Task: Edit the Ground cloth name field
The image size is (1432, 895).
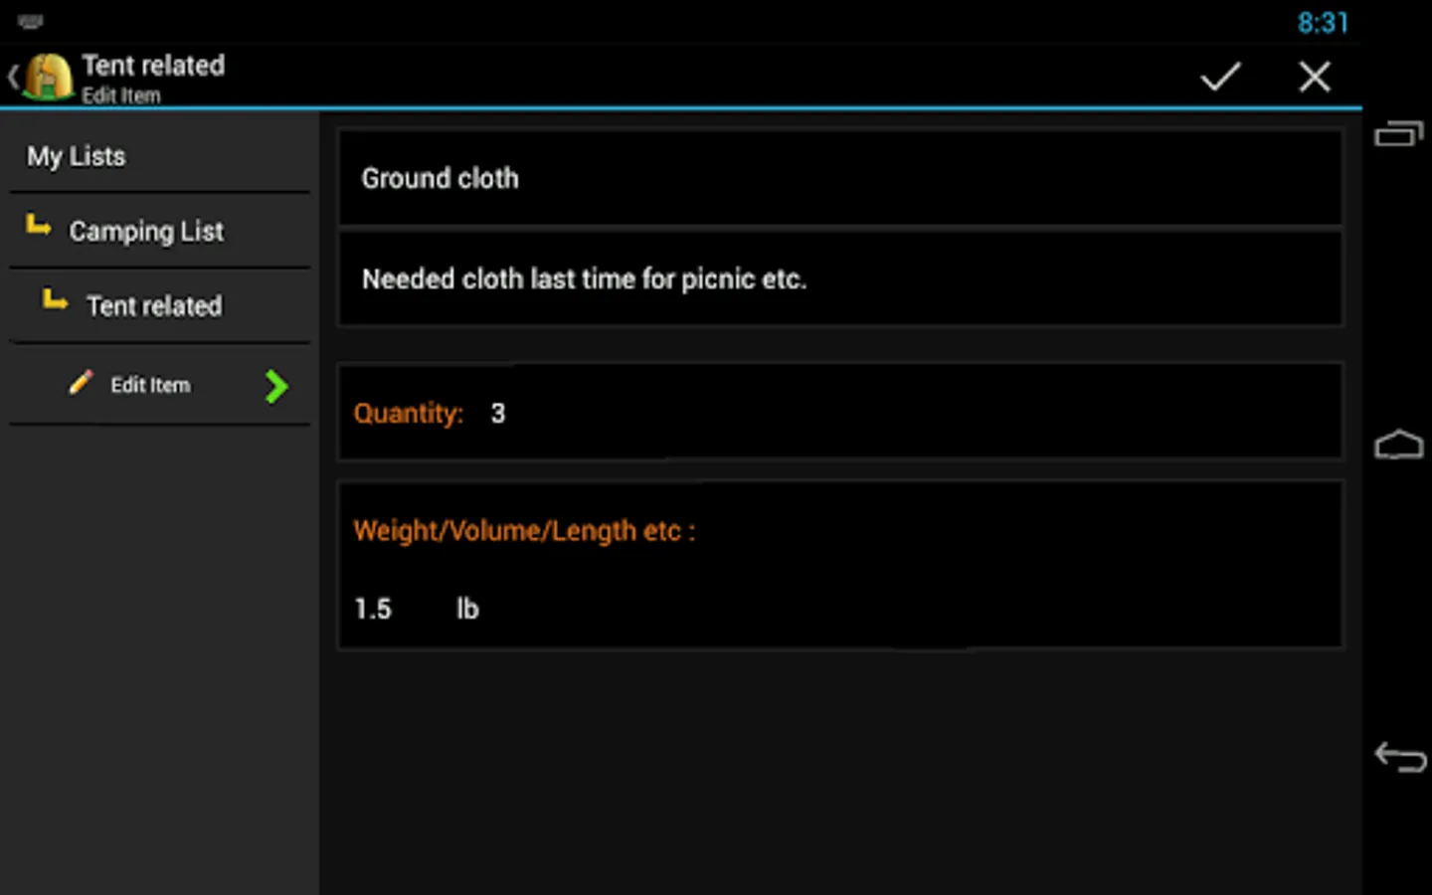Action: tap(840, 179)
